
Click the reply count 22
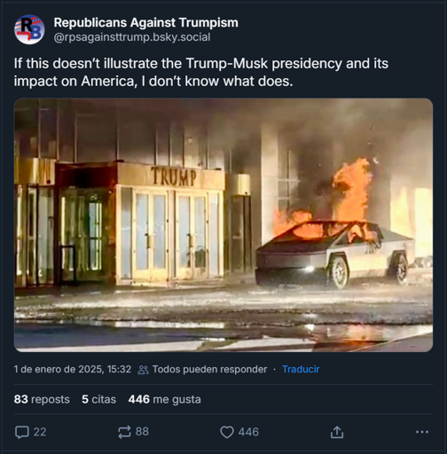click(40, 432)
